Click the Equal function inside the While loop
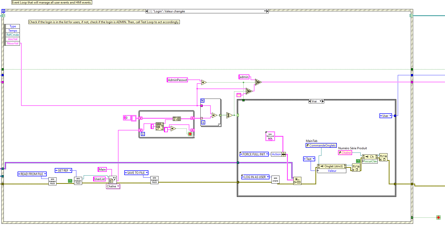Image resolution: width=445 pixels, height=225 pixels. click(x=173, y=129)
